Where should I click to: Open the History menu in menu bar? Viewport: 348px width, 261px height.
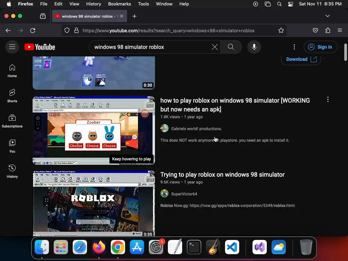coord(94,4)
